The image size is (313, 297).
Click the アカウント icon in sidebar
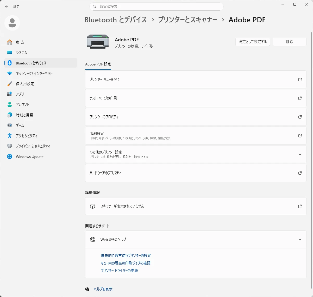[10, 104]
